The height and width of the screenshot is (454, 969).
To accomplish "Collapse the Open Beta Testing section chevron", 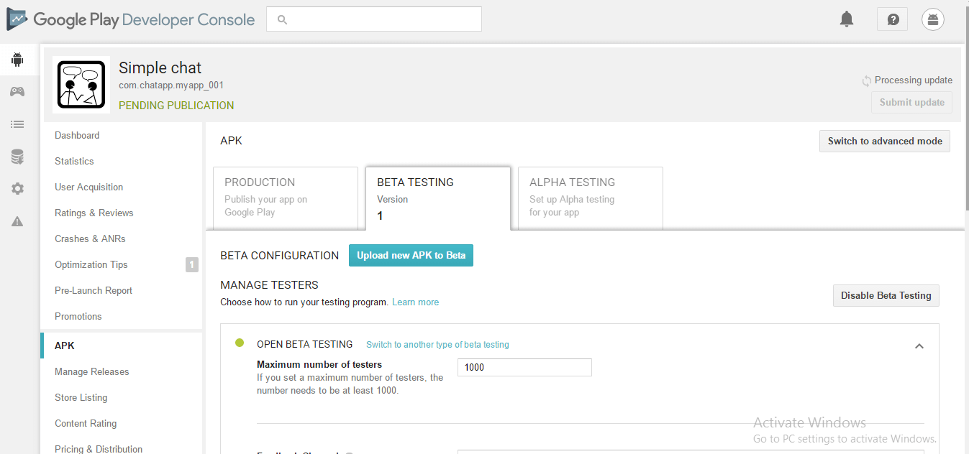I will pyautogui.click(x=919, y=346).
